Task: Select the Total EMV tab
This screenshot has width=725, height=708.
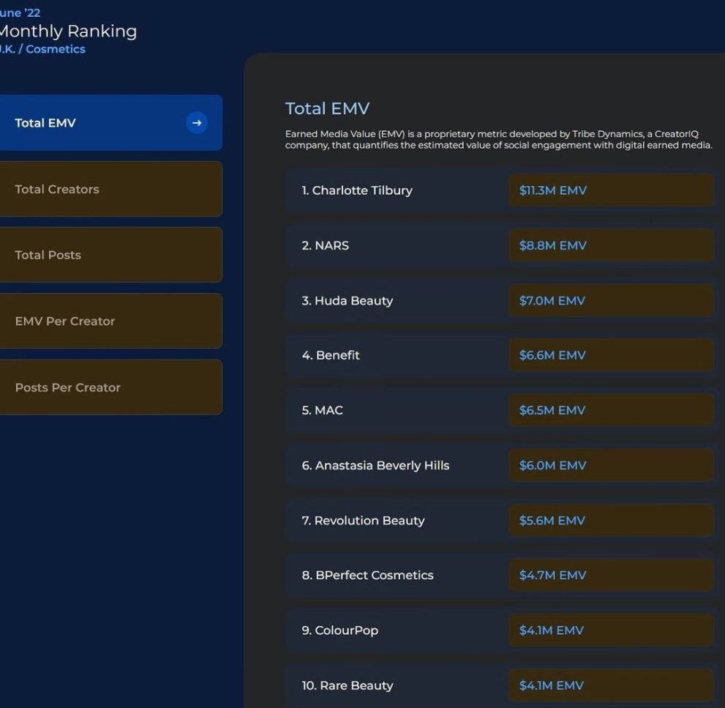Action: click(x=95, y=123)
